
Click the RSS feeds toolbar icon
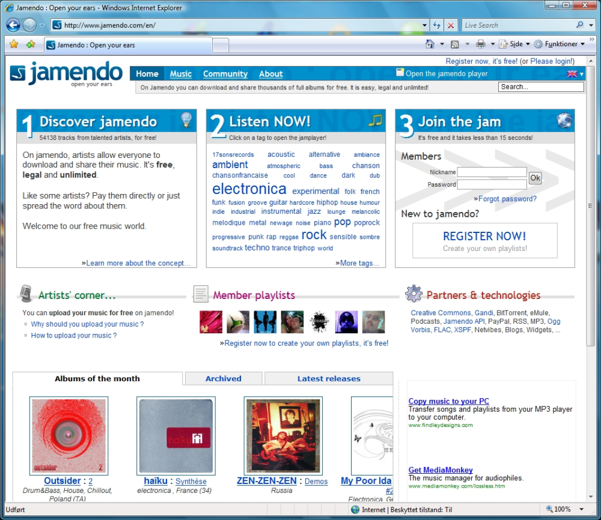(455, 44)
